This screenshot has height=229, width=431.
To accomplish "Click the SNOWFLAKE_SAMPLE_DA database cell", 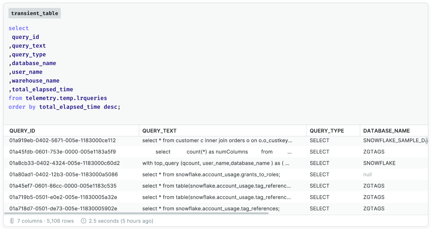I will pos(394,140).
